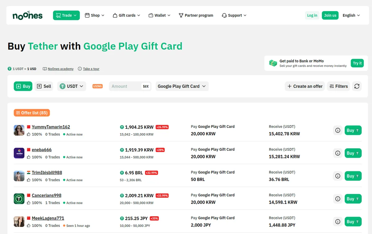Click the Join us button
The width and height of the screenshot is (372, 234).
(330, 15)
